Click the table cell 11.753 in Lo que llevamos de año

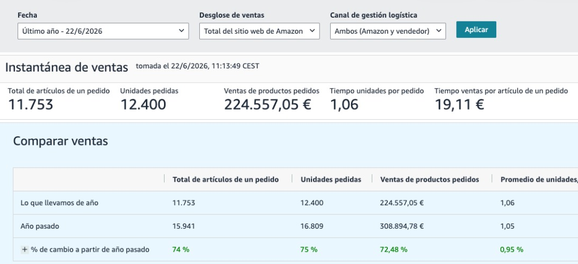pyautogui.click(x=184, y=203)
